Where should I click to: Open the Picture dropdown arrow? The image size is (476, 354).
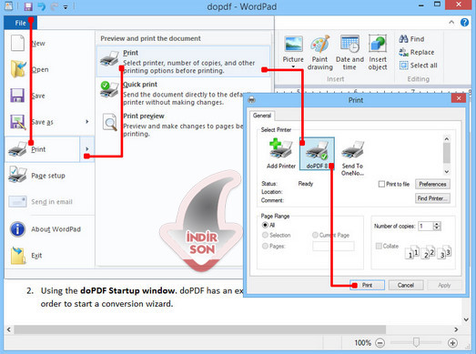pyautogui.click(x=293, y=66)
